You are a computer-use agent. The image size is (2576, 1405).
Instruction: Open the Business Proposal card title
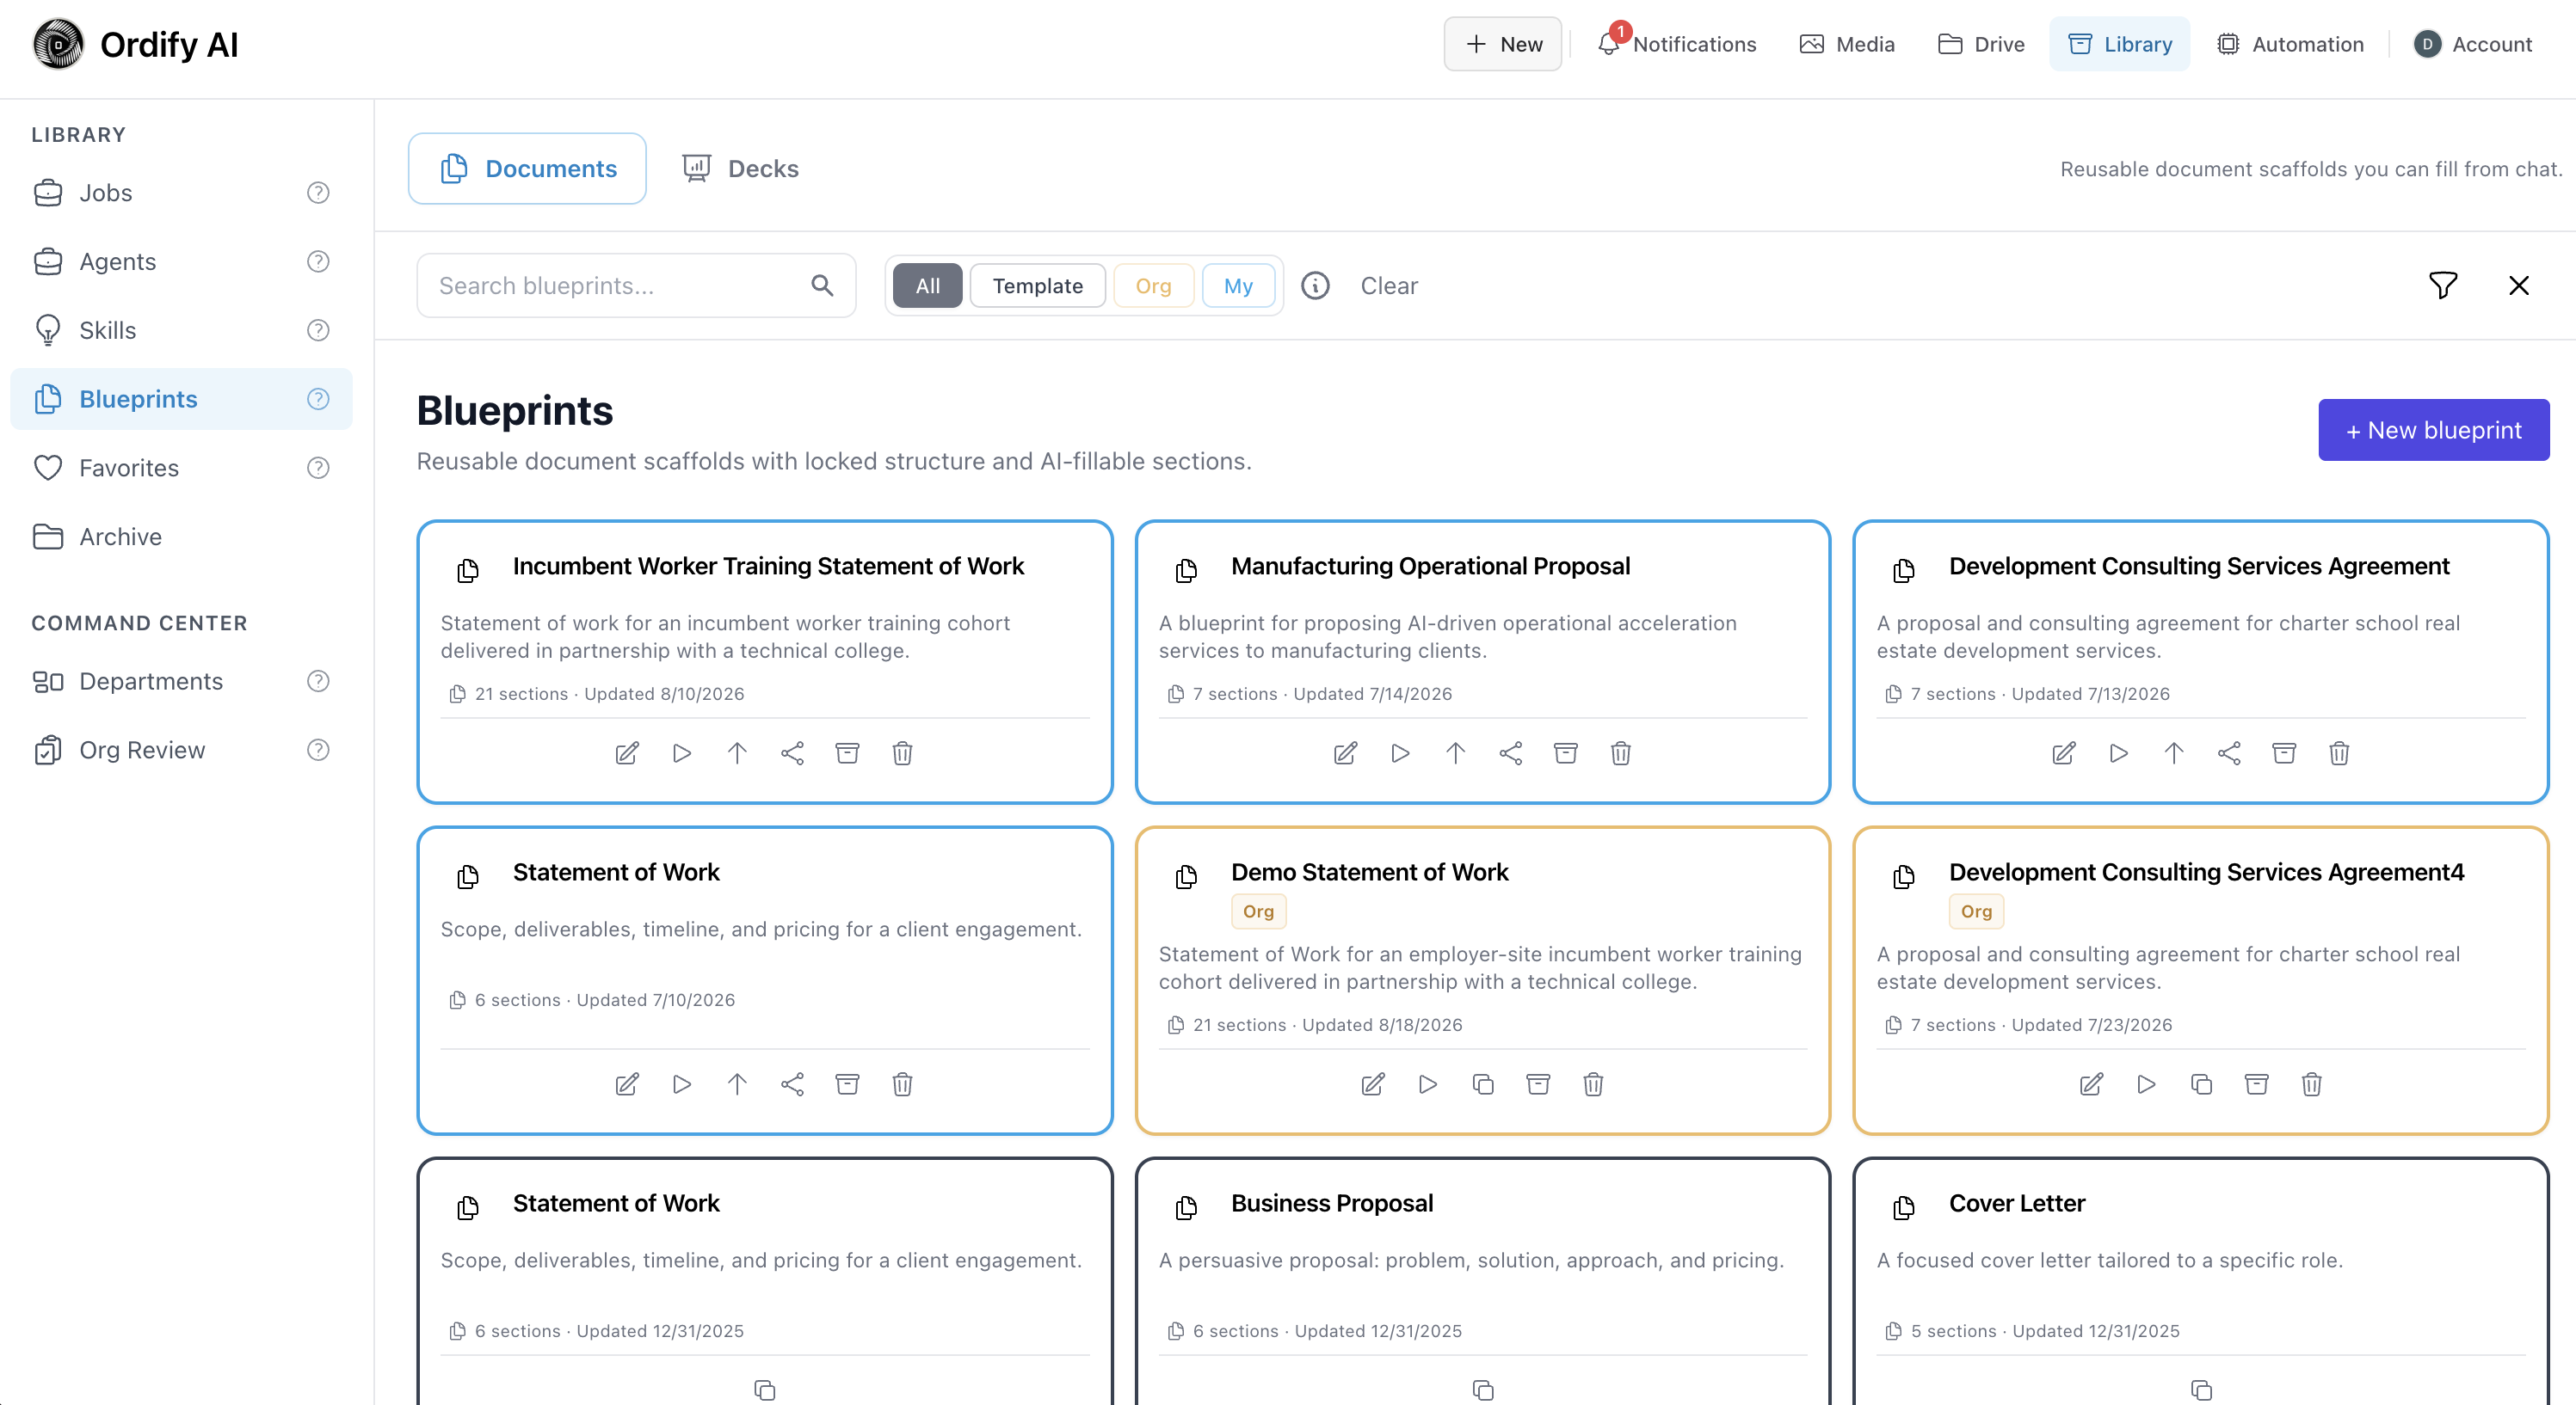pyautogui.click(x=1332, y=1203)
